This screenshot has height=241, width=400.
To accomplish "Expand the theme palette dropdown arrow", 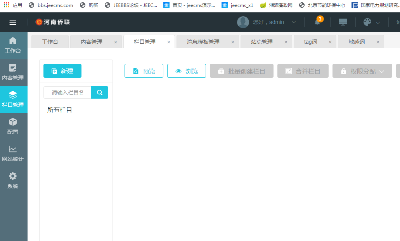I will click(378, 22).
